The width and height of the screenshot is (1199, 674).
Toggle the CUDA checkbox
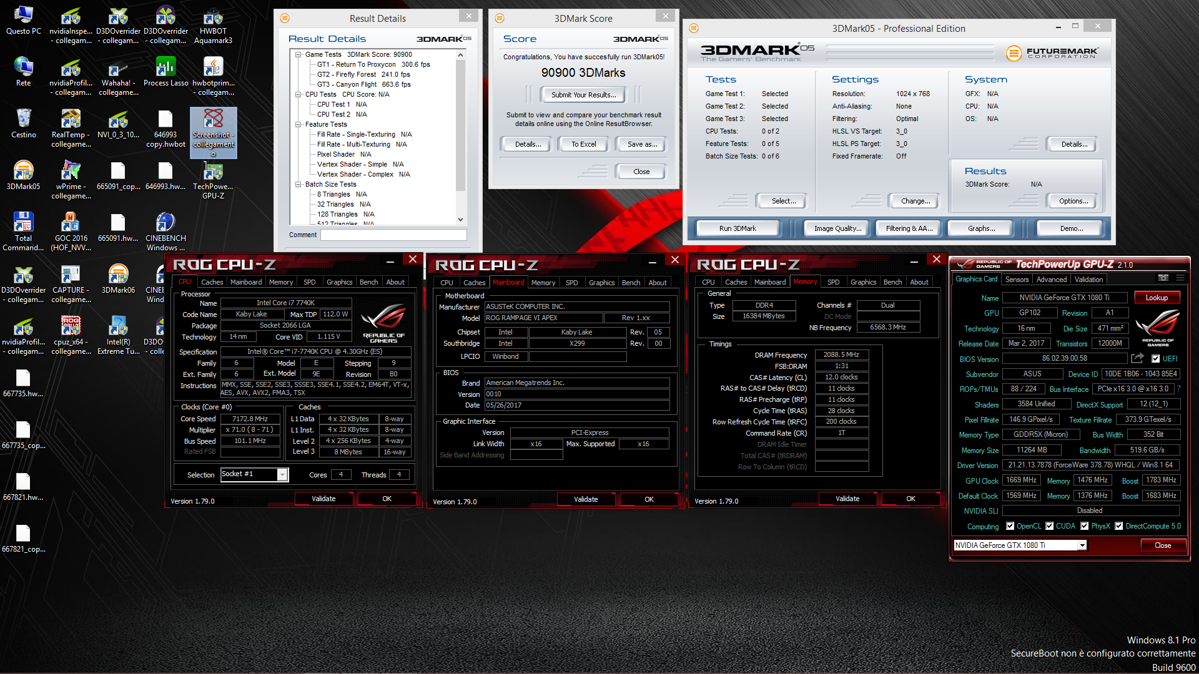(1050, 526)
